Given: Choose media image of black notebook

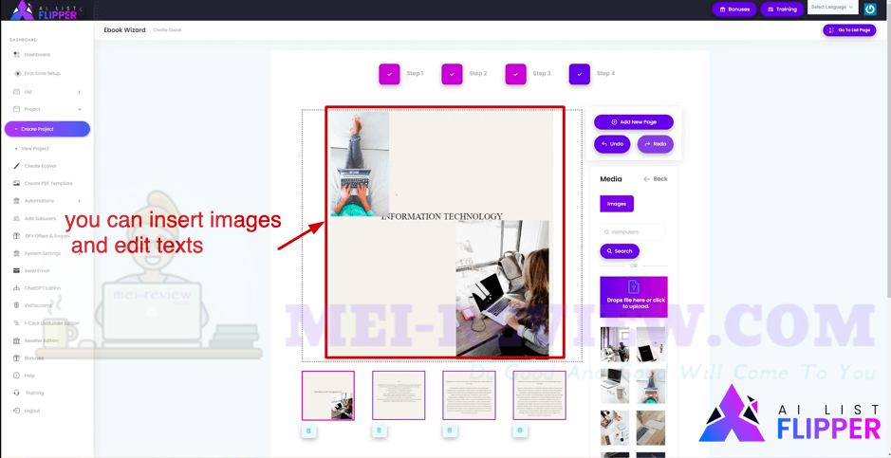Looking at the screenshot, I should [x=651, y=344].
